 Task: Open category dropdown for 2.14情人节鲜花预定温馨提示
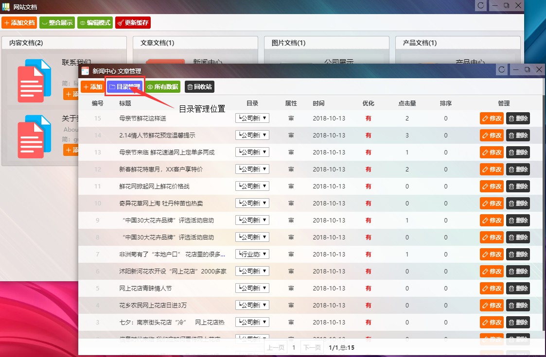click(x=252, y=135)
